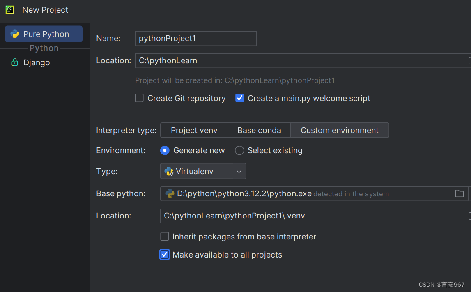Select the Generate new radio button
This screenshot has width=471, height=292.
pos(165,150)
